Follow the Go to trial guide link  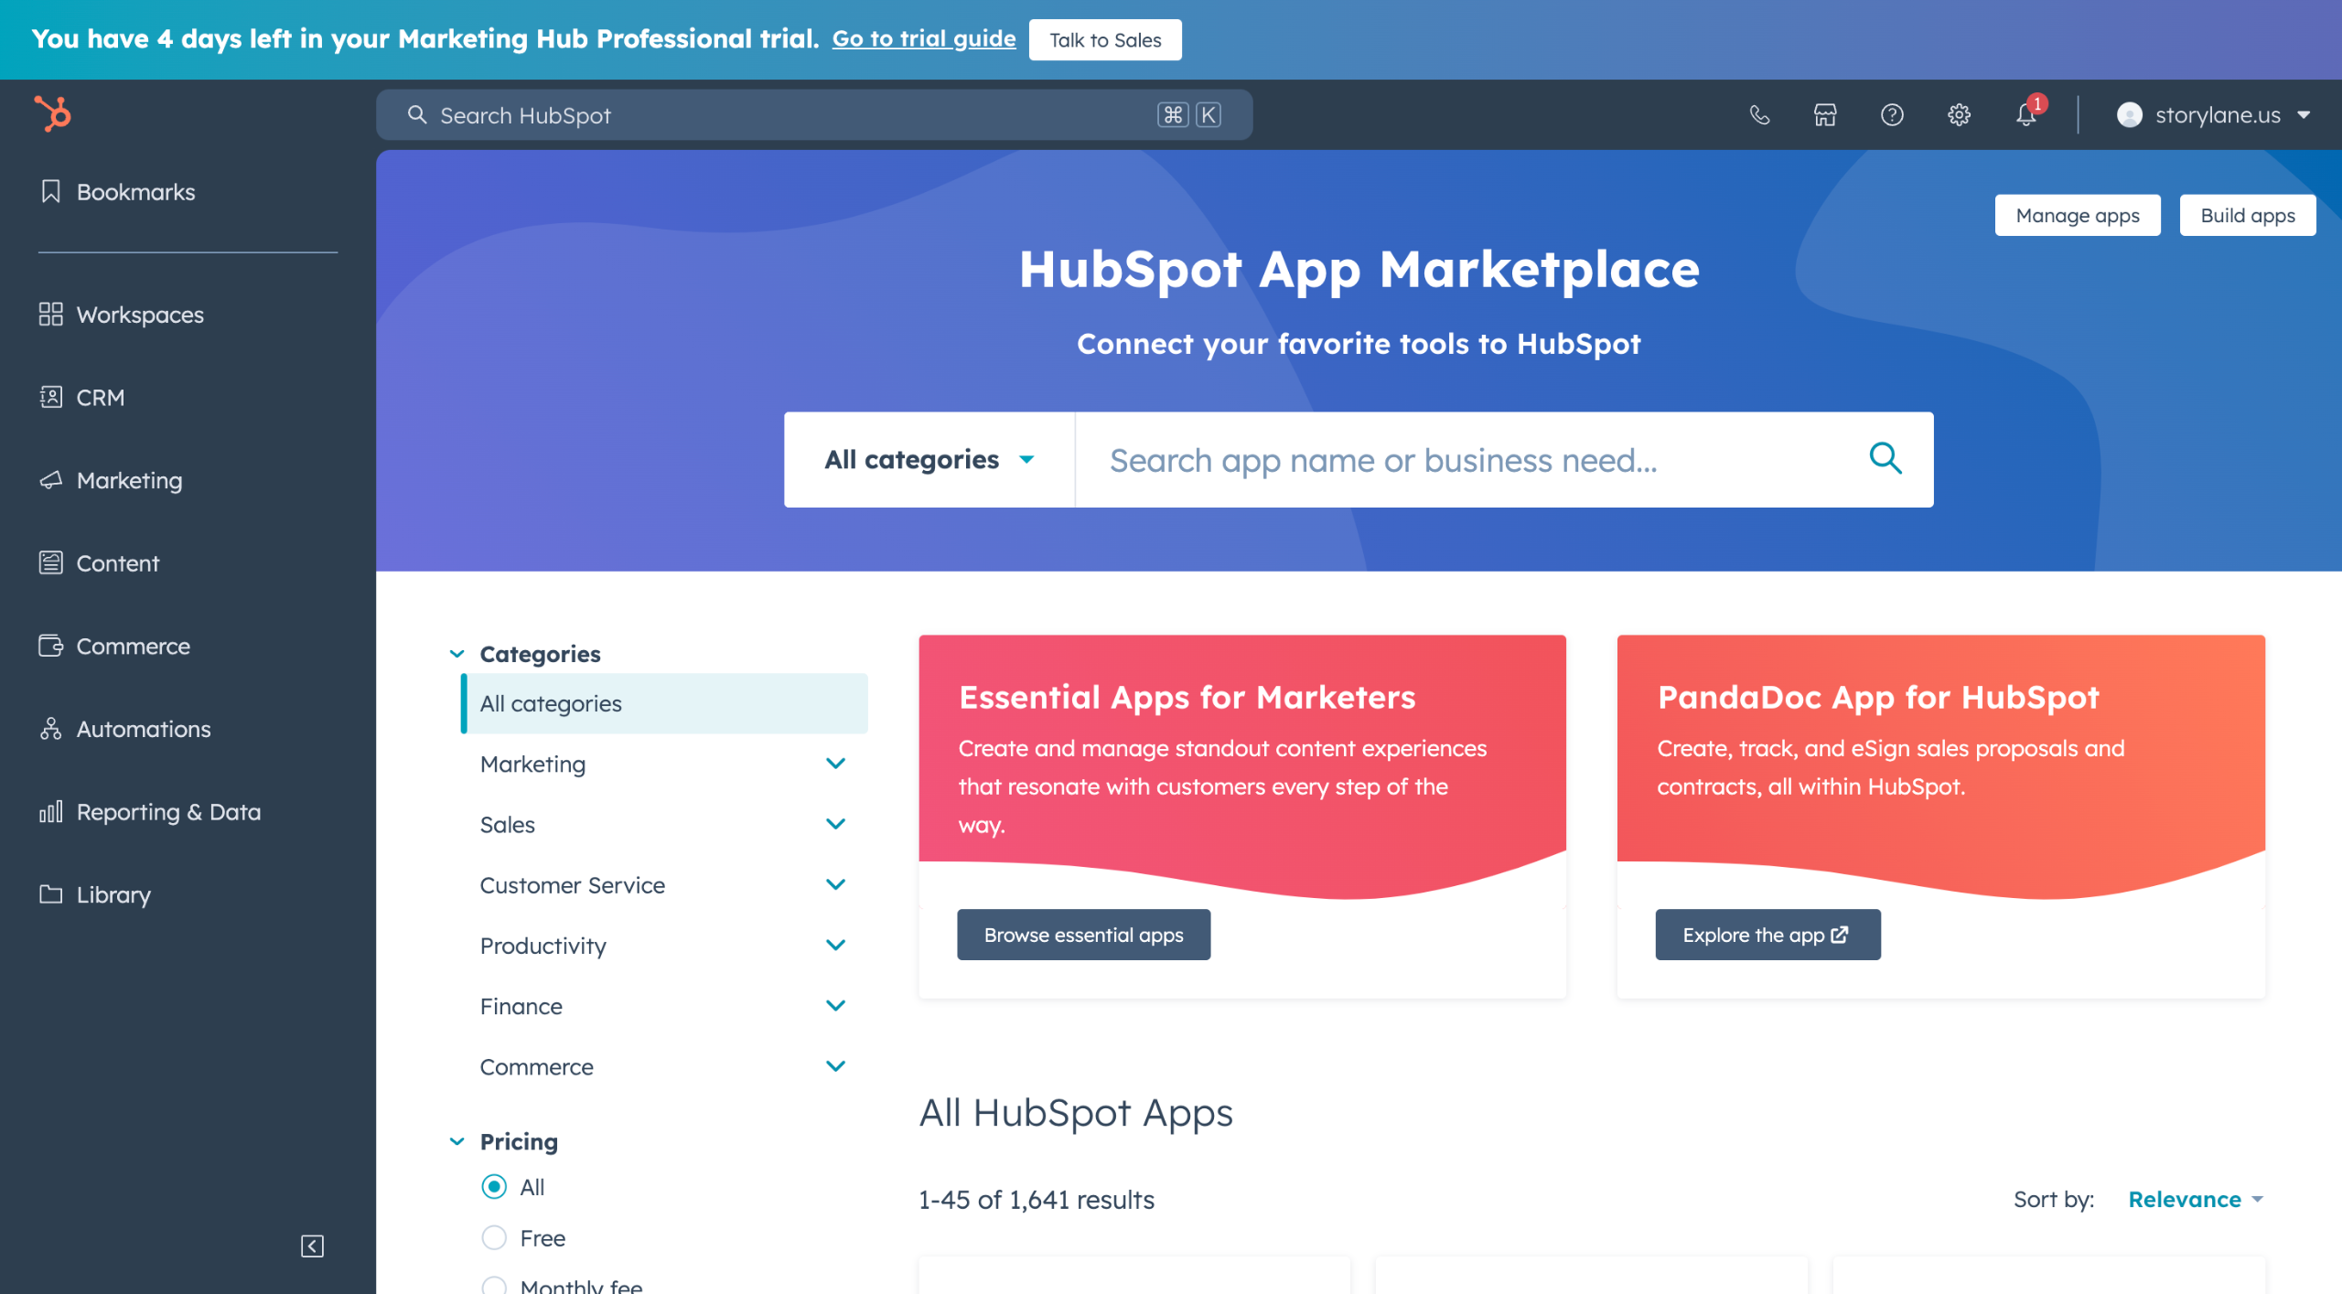(924, 38)
